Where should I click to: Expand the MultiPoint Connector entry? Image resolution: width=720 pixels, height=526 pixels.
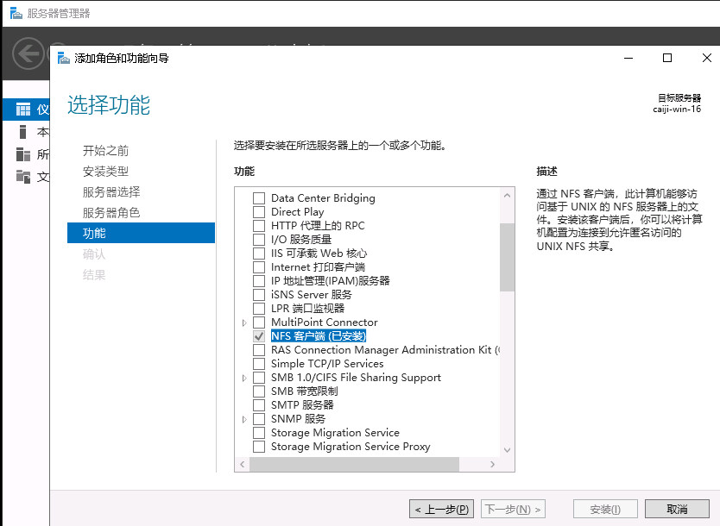[244, 322]
